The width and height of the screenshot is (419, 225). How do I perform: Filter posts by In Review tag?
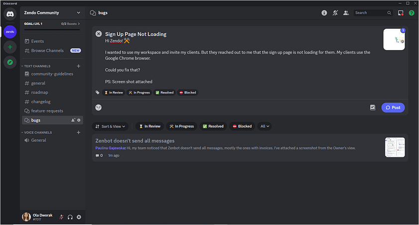pos(150,127)
